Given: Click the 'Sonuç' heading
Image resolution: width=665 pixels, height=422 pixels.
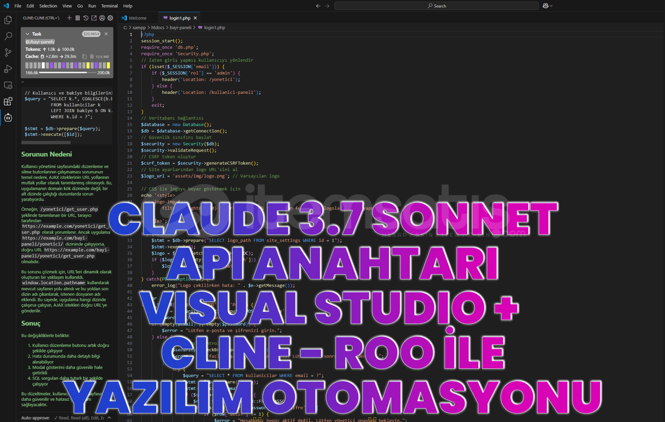Looking at the screenshot, I should point(31,323).
